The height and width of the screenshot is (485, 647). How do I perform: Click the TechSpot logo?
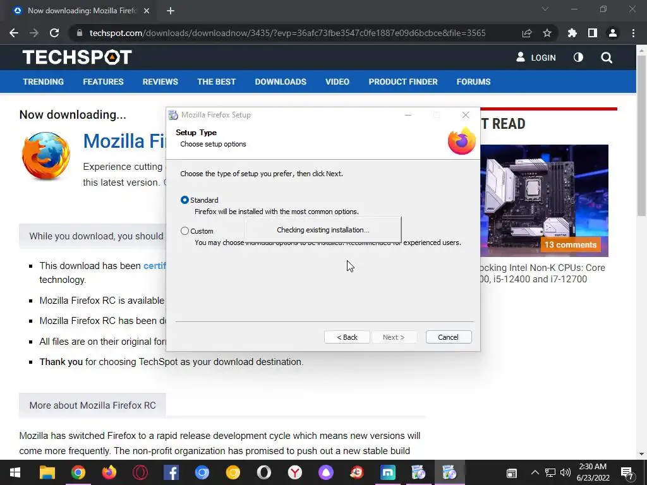point(77,57)
